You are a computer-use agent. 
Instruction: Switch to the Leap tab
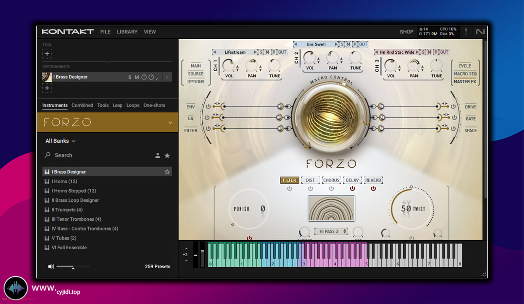pyautogui.click(x=117, y=106)
